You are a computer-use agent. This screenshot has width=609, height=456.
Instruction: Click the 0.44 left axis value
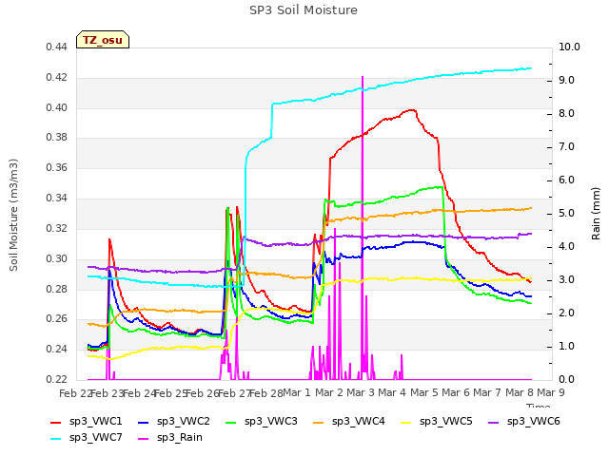click(x=57, y=47)
